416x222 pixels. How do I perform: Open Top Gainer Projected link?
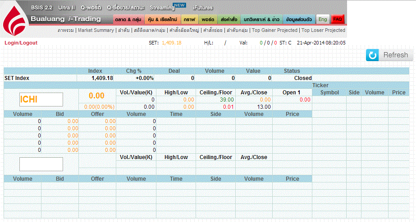tap(274, 30)
